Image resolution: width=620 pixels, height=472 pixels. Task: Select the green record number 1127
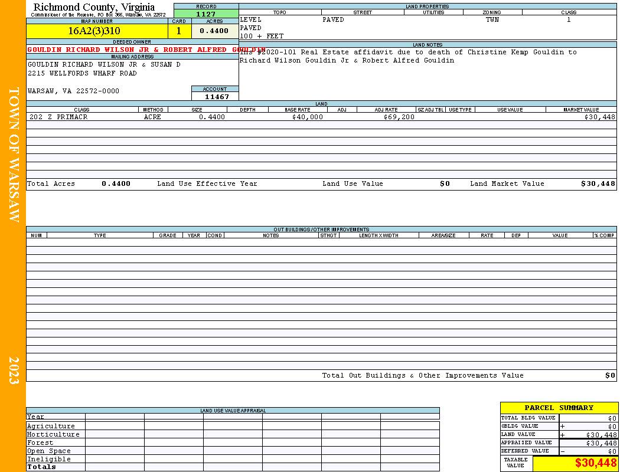[x=206, y=14]
